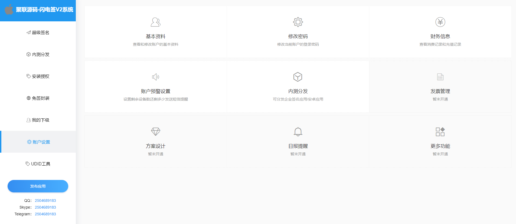This screenshot has height=224, width=516.
Task: Click the bell icon above 日报提醒
Action: pos(298,132)
